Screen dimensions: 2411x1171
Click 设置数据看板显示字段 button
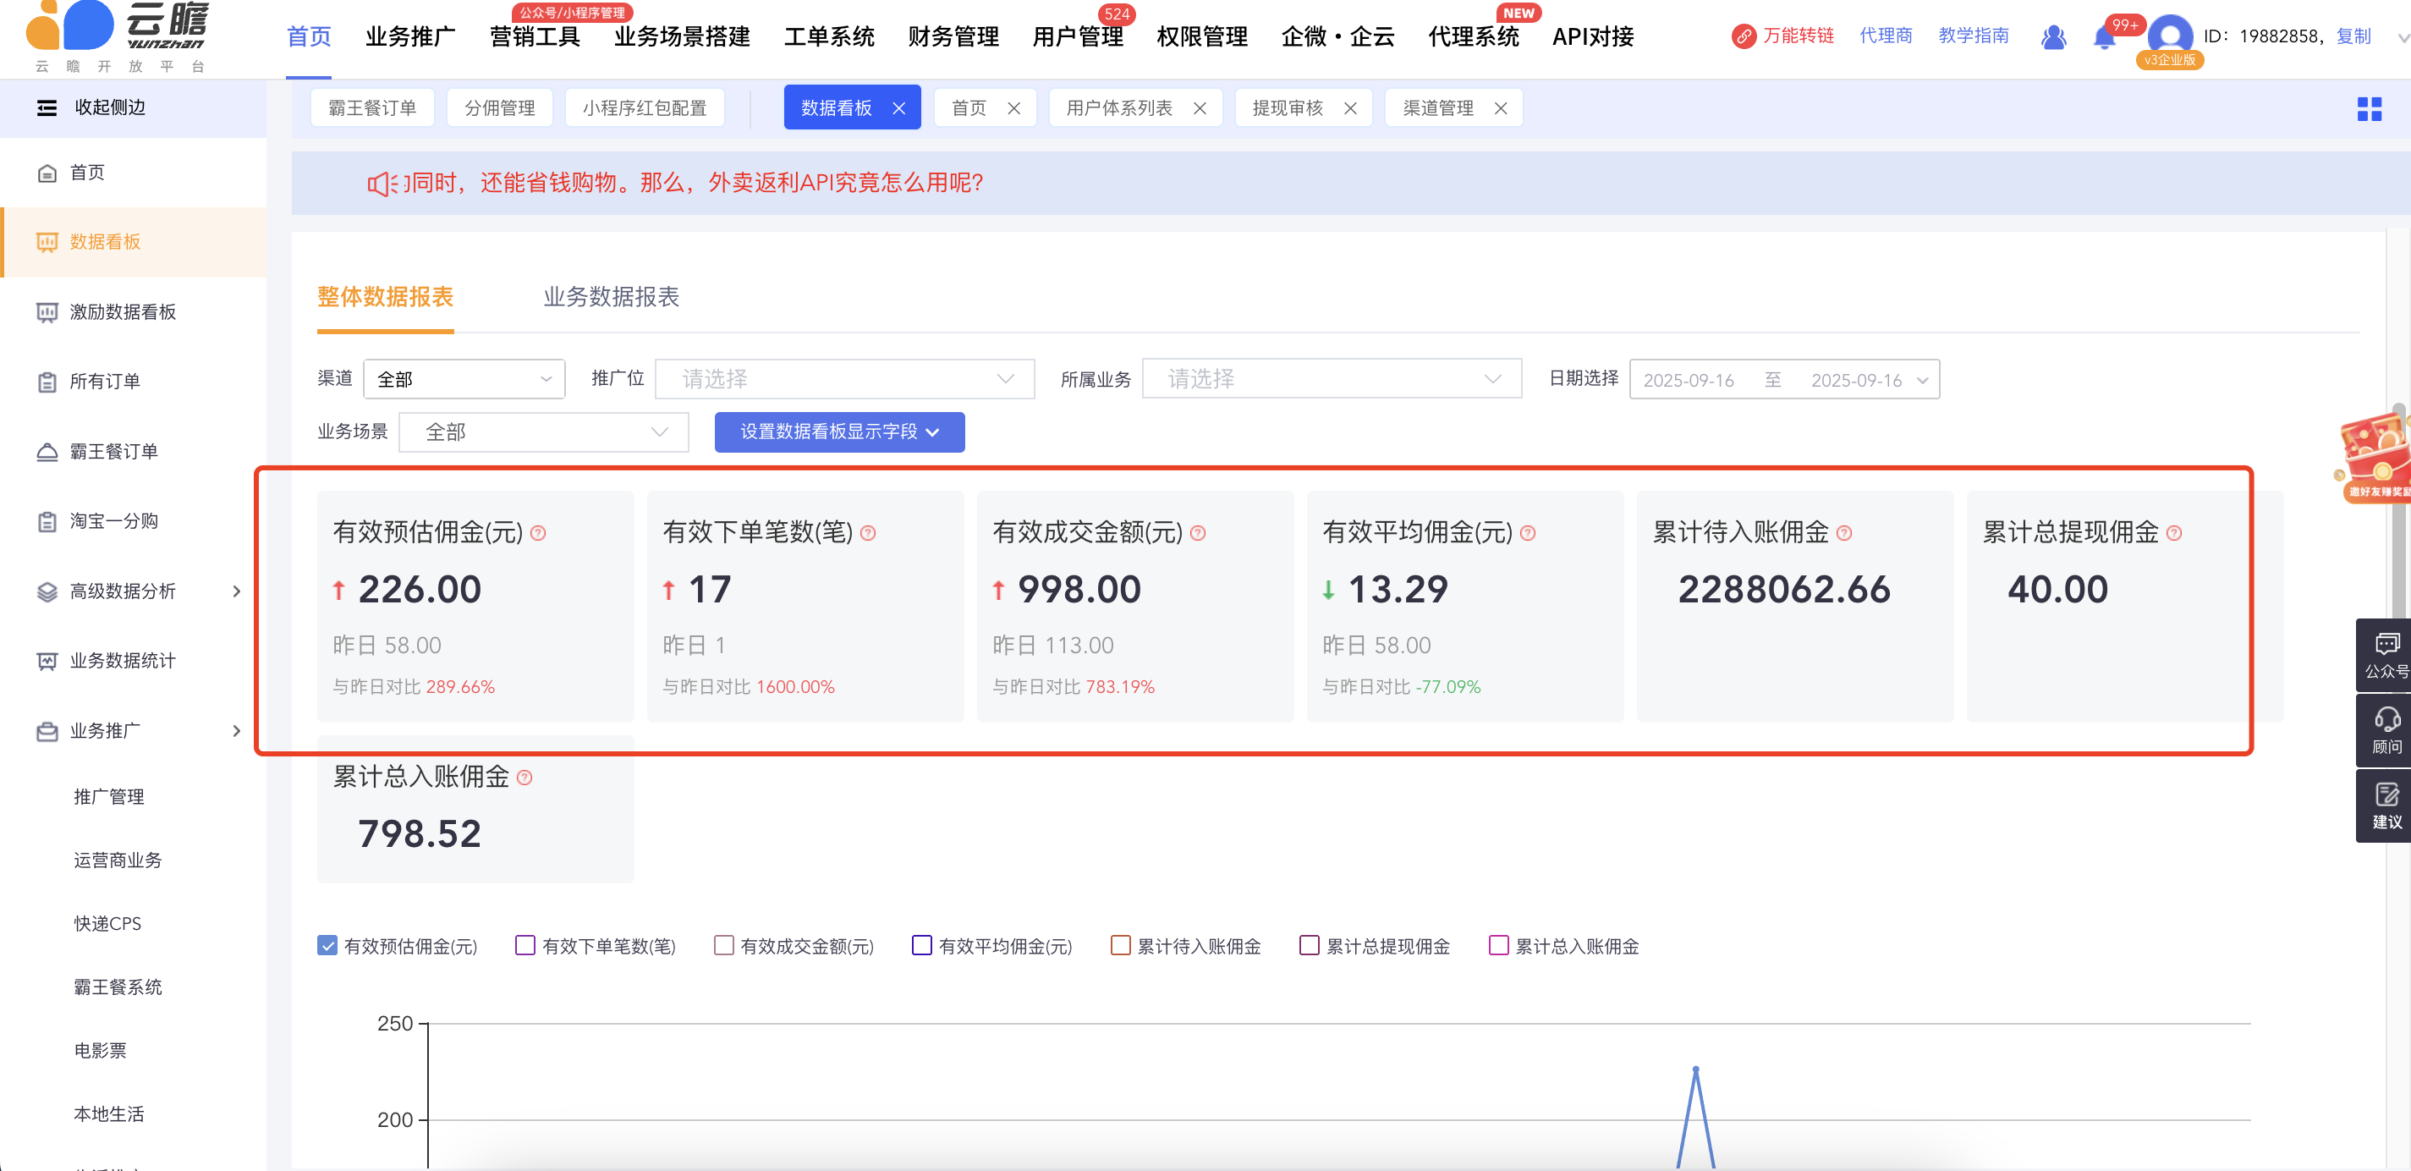click(838, 432)
